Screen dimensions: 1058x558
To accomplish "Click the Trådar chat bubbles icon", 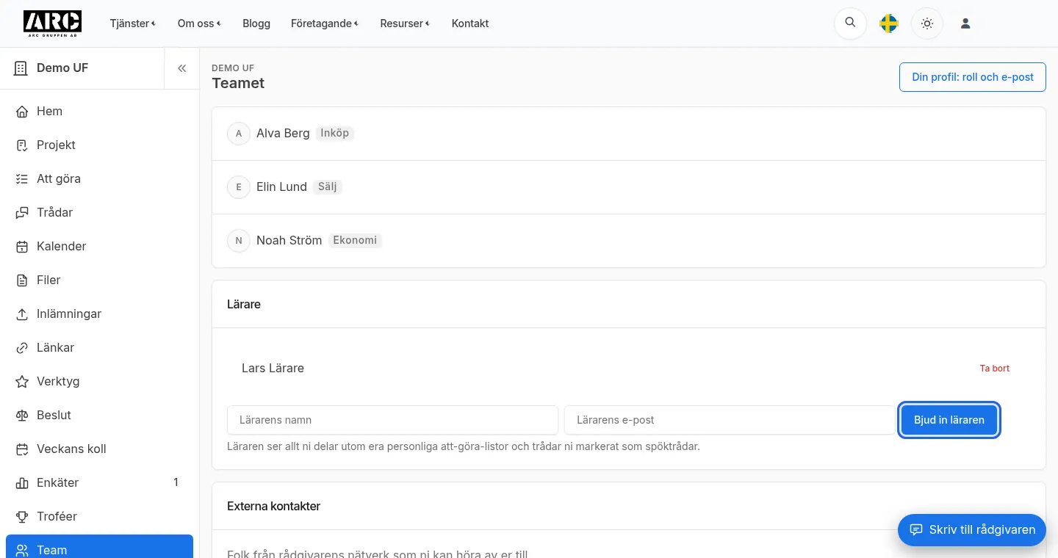I will (22, 213).
